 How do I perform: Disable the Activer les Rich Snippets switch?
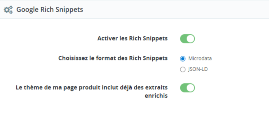(187, 39)
